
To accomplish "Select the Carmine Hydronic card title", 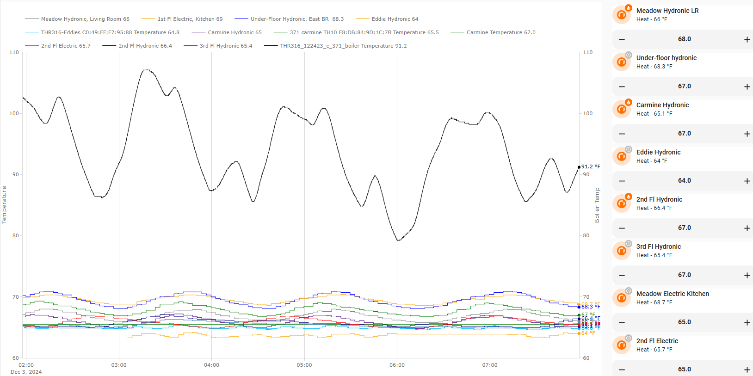I will 662,105.
